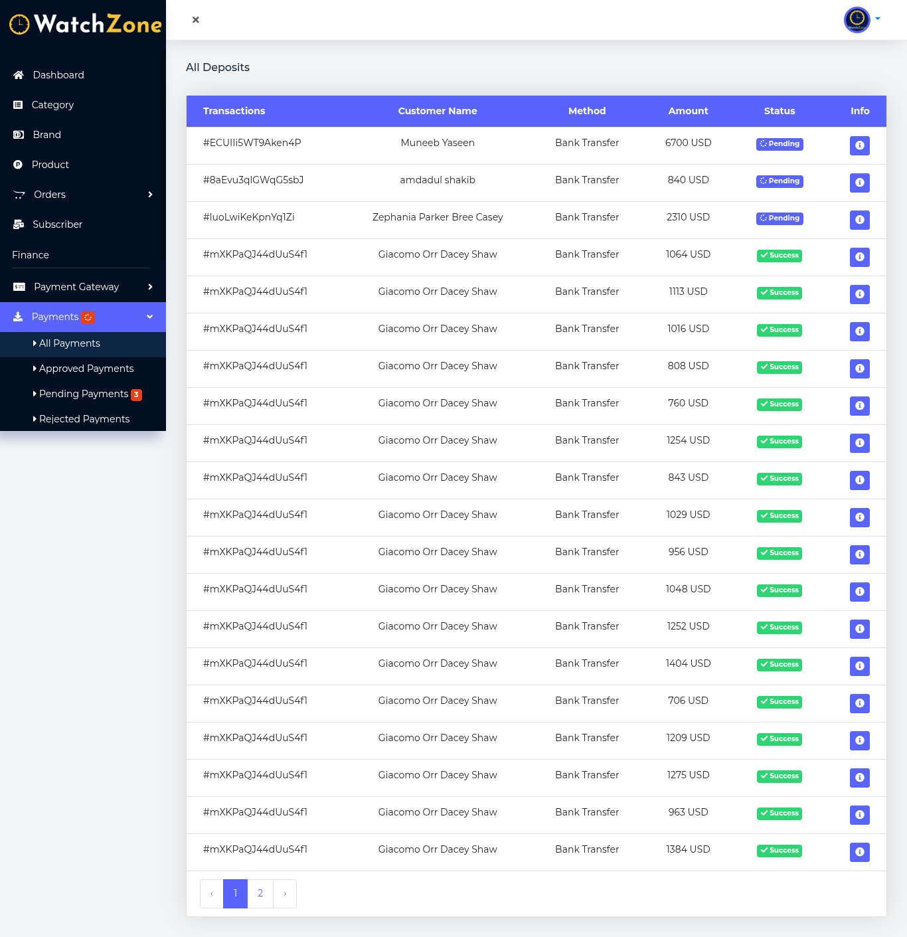This screenshot has width=907, height=937.
Task: Open info button for the 1384 USD deposit
Action: 859,852
